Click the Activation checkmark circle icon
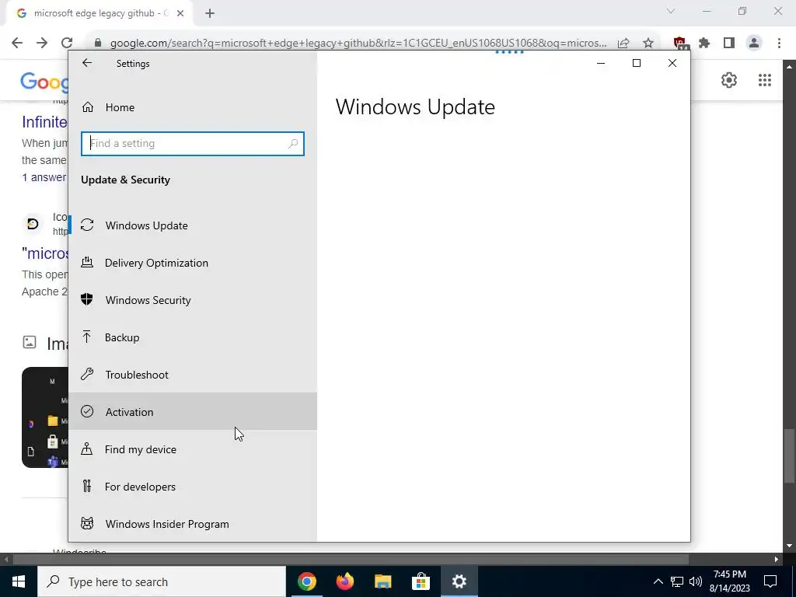Screen dimensions: 796x597 click(87, 411)
